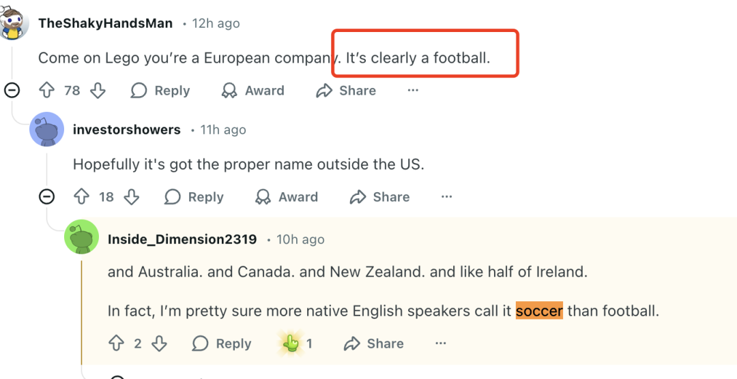Upvote Inside_Dimension2319's comment
This screenshot has height=379, width=737.
click(x=116, y=344)
